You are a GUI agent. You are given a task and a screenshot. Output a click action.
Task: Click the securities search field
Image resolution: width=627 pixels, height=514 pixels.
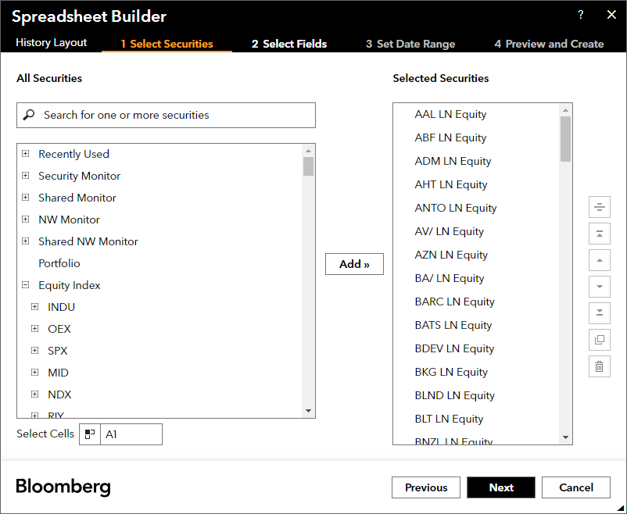tap(166, 115)
